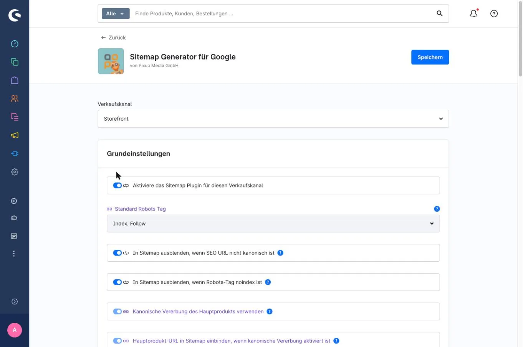The width and height of the screenshot is (523, 347).
Task: Open the 'Alle' search filter dropdown
Action: pyautogui.click(x=116, y=13)
